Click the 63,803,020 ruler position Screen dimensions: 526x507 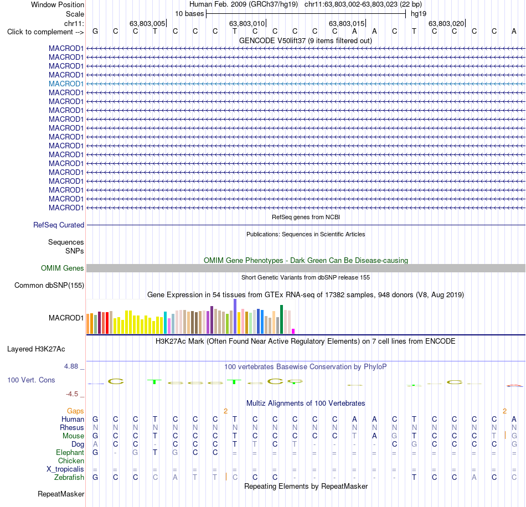tap(446, 23)
